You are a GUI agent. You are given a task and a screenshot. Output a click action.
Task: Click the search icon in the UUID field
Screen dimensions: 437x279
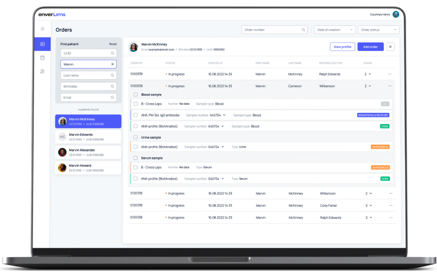tap(112, 53)
